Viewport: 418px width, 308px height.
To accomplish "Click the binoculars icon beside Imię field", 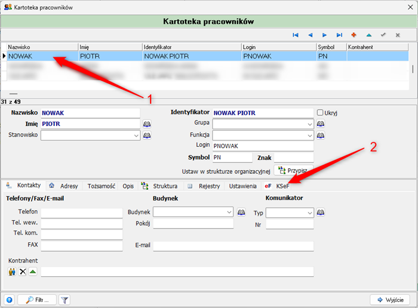I will [x=146, y=124].
